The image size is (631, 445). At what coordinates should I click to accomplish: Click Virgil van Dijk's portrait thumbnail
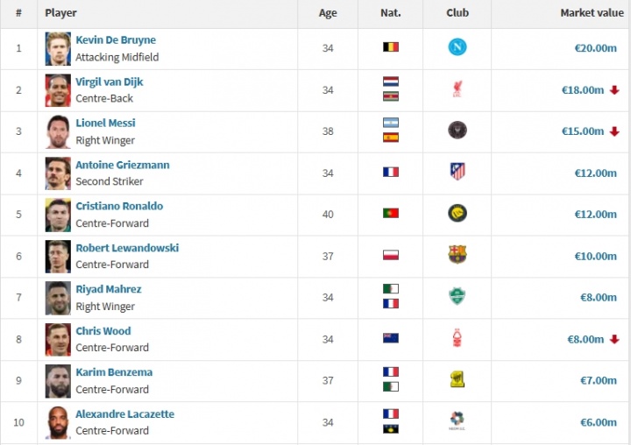point(58,90)
